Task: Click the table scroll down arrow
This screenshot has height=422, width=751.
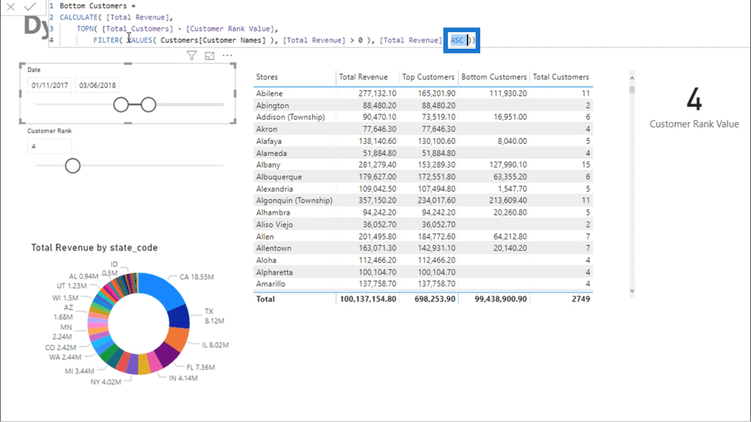Action: pyautogui.click(x=632, y=291)
